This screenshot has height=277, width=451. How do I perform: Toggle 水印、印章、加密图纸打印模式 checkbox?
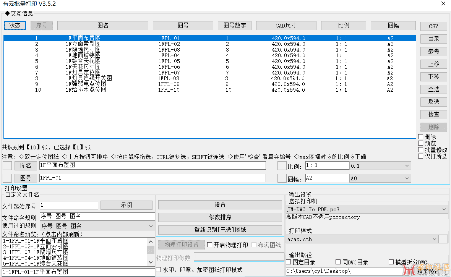click(x=159, y=270)
